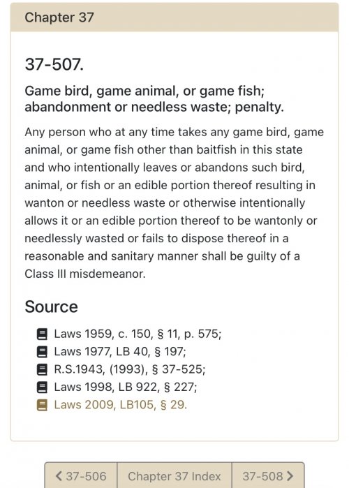Click Laws 1998, LB 922 source entry
Viewport: 349px width, 488px height.
tap(126, 387)
